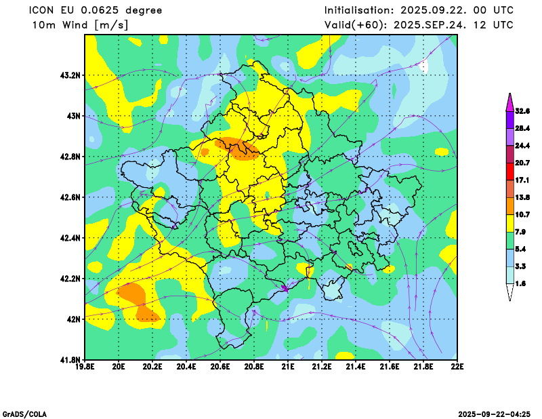Click the 43.2N latitude axis label
This screenshot has height=419, width=542.
coord(70,75)
